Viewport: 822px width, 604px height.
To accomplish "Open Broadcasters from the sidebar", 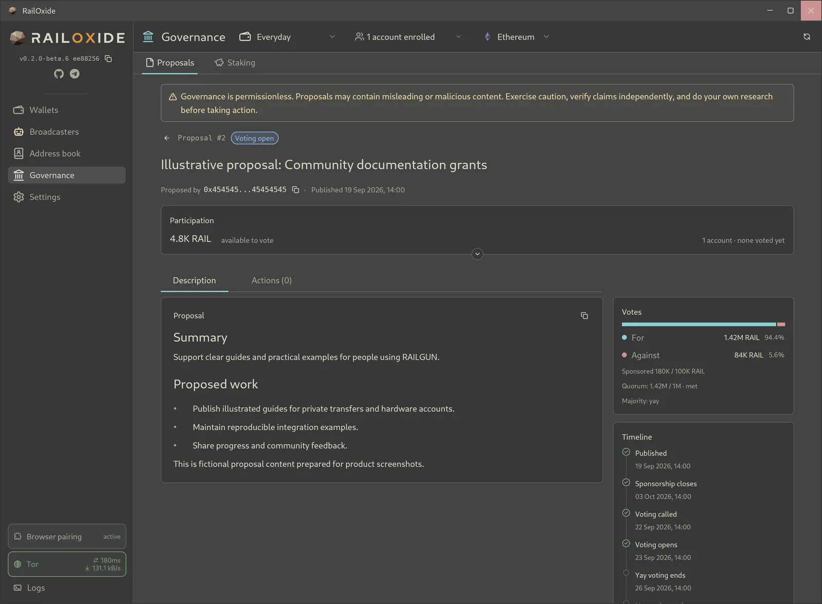I will (67, 132).
